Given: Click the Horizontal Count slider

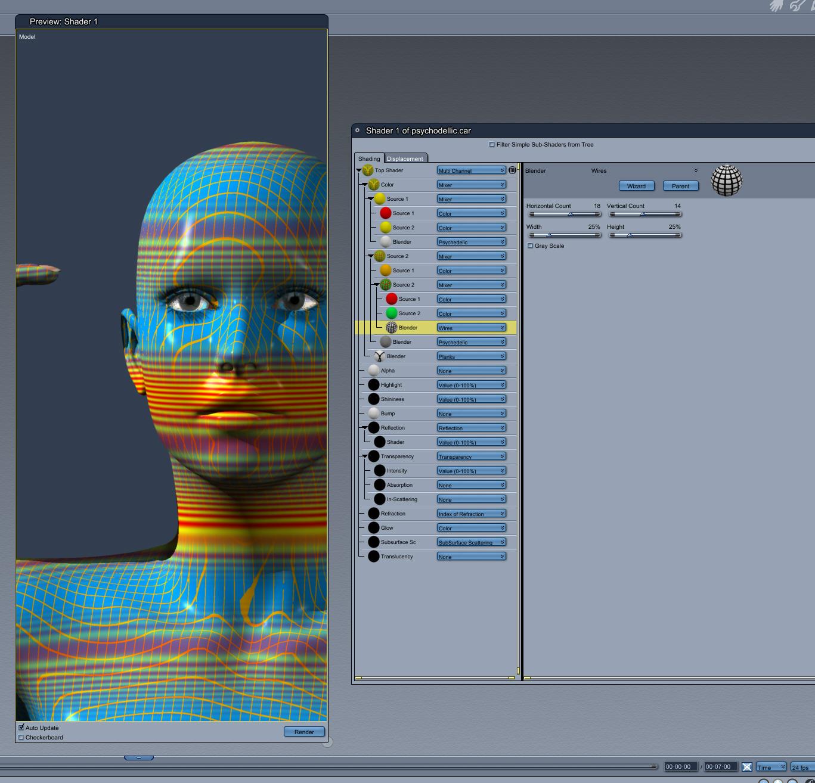Looking at the screenshot, I should (564, 214).
